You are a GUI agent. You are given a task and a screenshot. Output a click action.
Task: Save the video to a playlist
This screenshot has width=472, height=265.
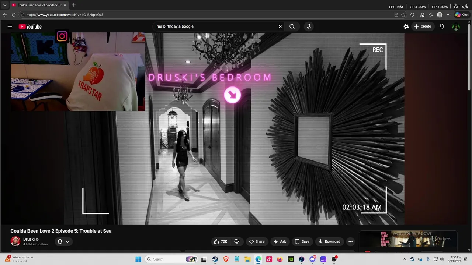pos(302,241)
